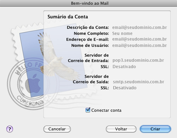Click the 'Seu nome' full name value
Image resolution: width=177 pixels, height=138 pixels.
[x=122, y=34]
